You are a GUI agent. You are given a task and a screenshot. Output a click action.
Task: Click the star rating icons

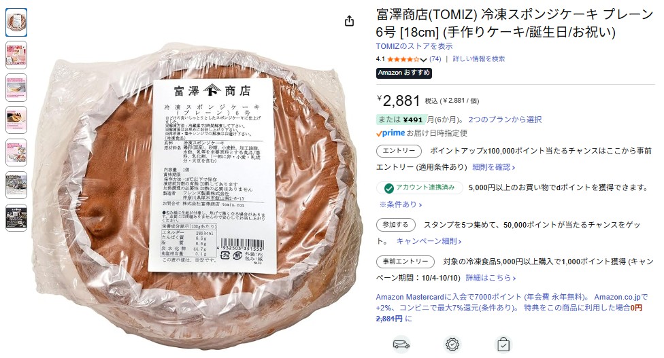tap(403, 59)
